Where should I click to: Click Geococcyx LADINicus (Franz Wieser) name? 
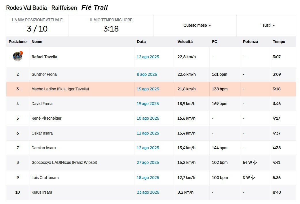(x=64, y=162)
